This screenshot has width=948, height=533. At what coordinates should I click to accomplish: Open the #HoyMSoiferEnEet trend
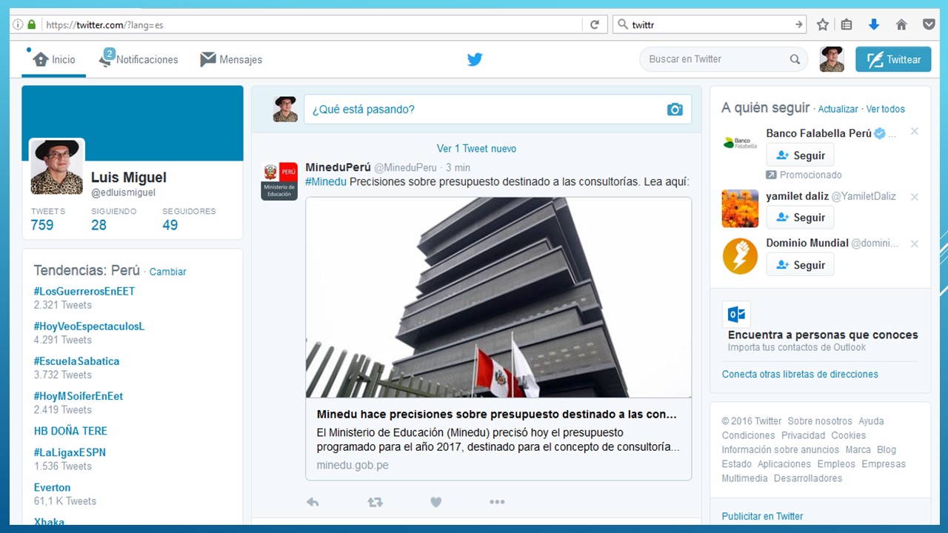[79, 396]
